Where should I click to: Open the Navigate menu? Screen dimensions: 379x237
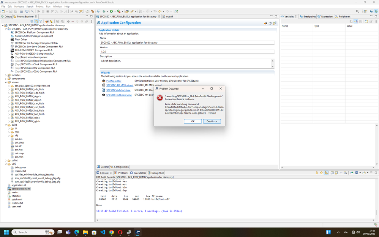pyautogui.click(x=19, y=6)
